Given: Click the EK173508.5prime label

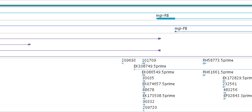Looking at the screenshot, I should click(x=159, y=96).
